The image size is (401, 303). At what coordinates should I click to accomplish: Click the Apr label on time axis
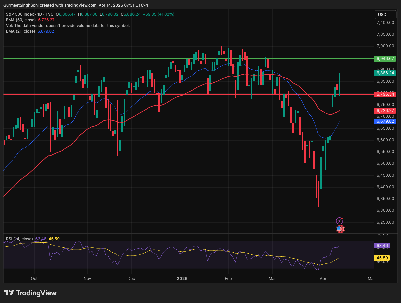323,278
